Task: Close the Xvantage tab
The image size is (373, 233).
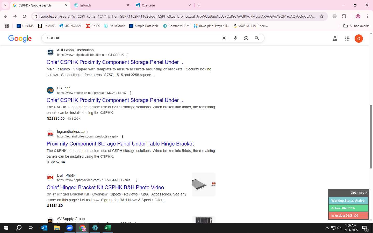Action: pos(190,5)
